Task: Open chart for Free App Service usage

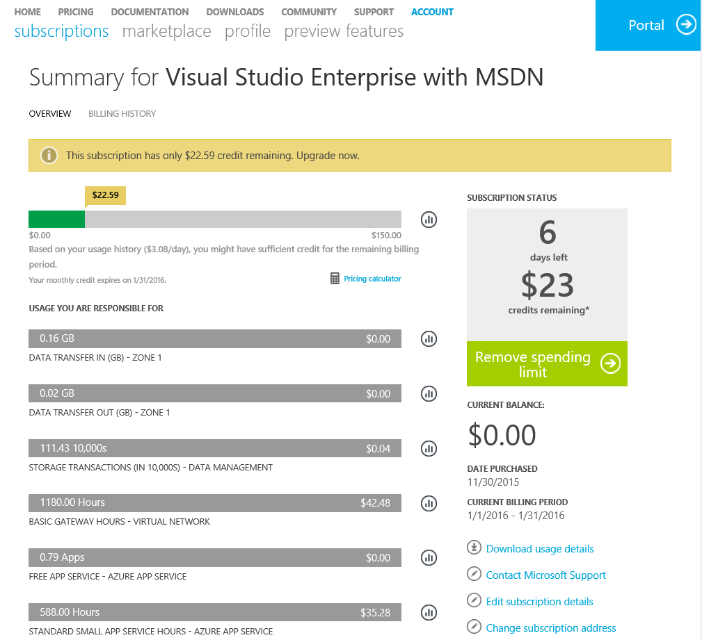Action: [x=429, y=558]
